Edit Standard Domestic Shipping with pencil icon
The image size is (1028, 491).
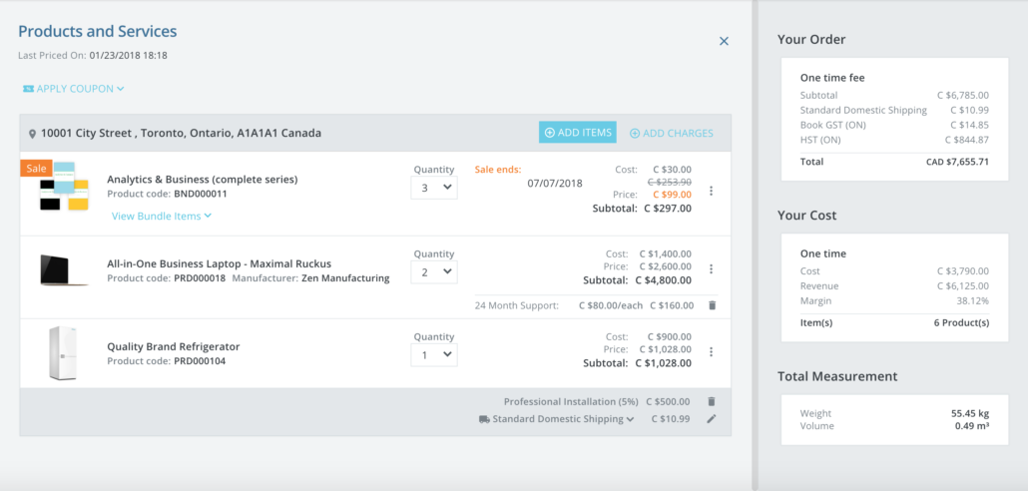coord(712,419)
